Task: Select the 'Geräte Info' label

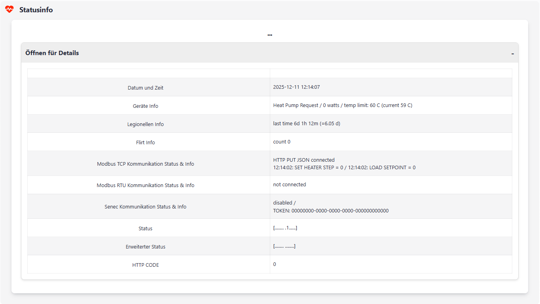Action: tap(145, 106)
